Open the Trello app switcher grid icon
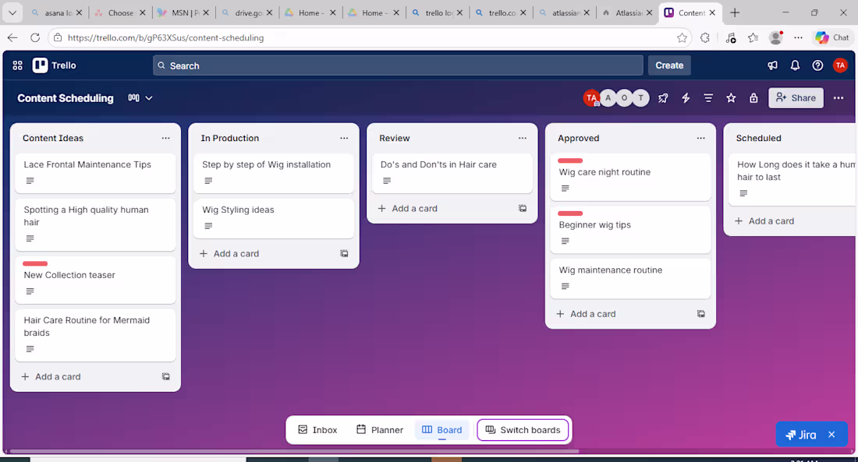858x462 pixels. 17,65
